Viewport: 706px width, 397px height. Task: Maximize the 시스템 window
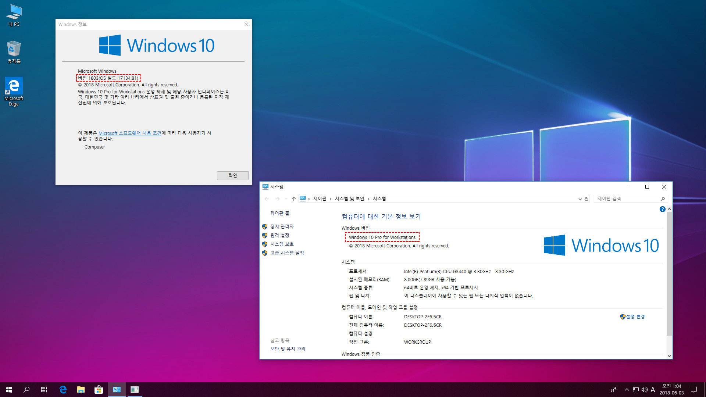(x=647, y=187)
